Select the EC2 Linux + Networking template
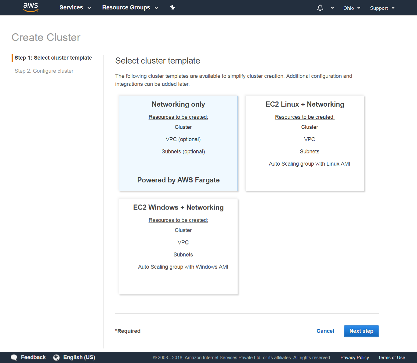This screenshot has width=417, height=363. tap(305, 144)
